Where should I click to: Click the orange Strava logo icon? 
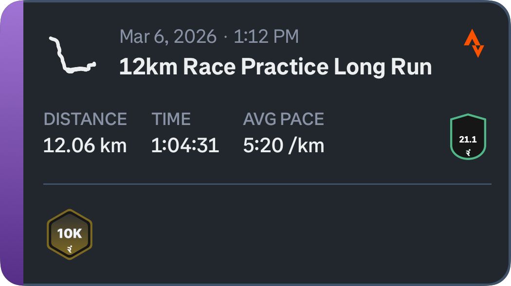[x=474, y=44]
